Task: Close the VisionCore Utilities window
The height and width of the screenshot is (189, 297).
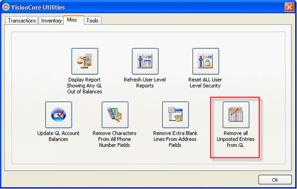Action: 289,7
